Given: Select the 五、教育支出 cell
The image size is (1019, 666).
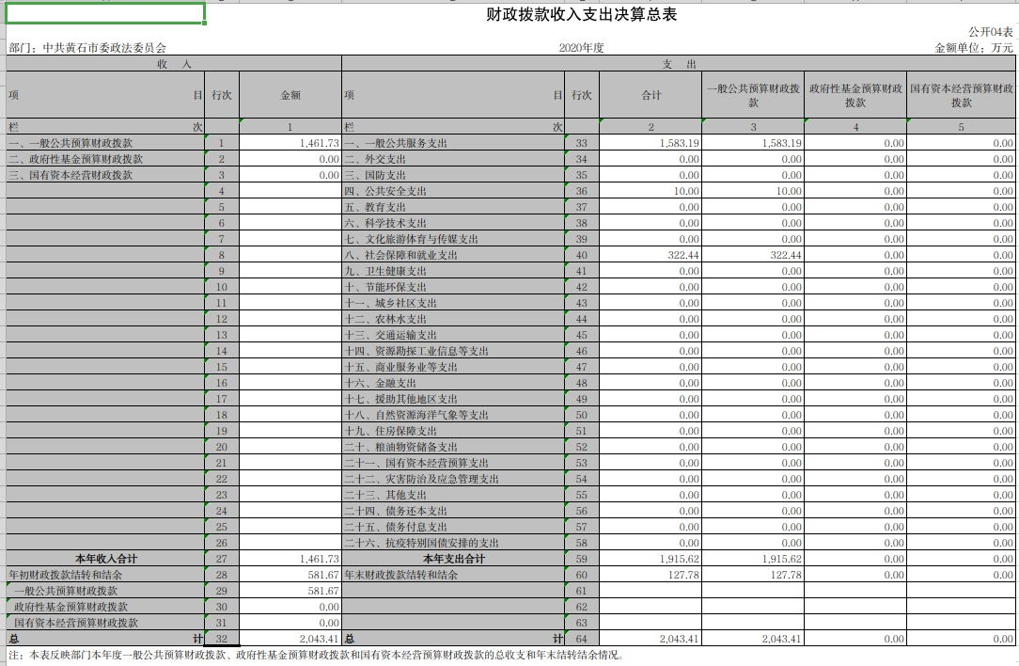Looking at the screenshot, I should (x=454, y=207).
